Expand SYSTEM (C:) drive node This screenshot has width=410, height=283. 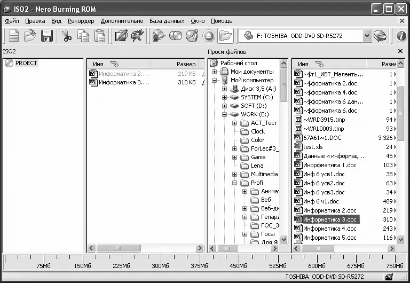point(224,97)
